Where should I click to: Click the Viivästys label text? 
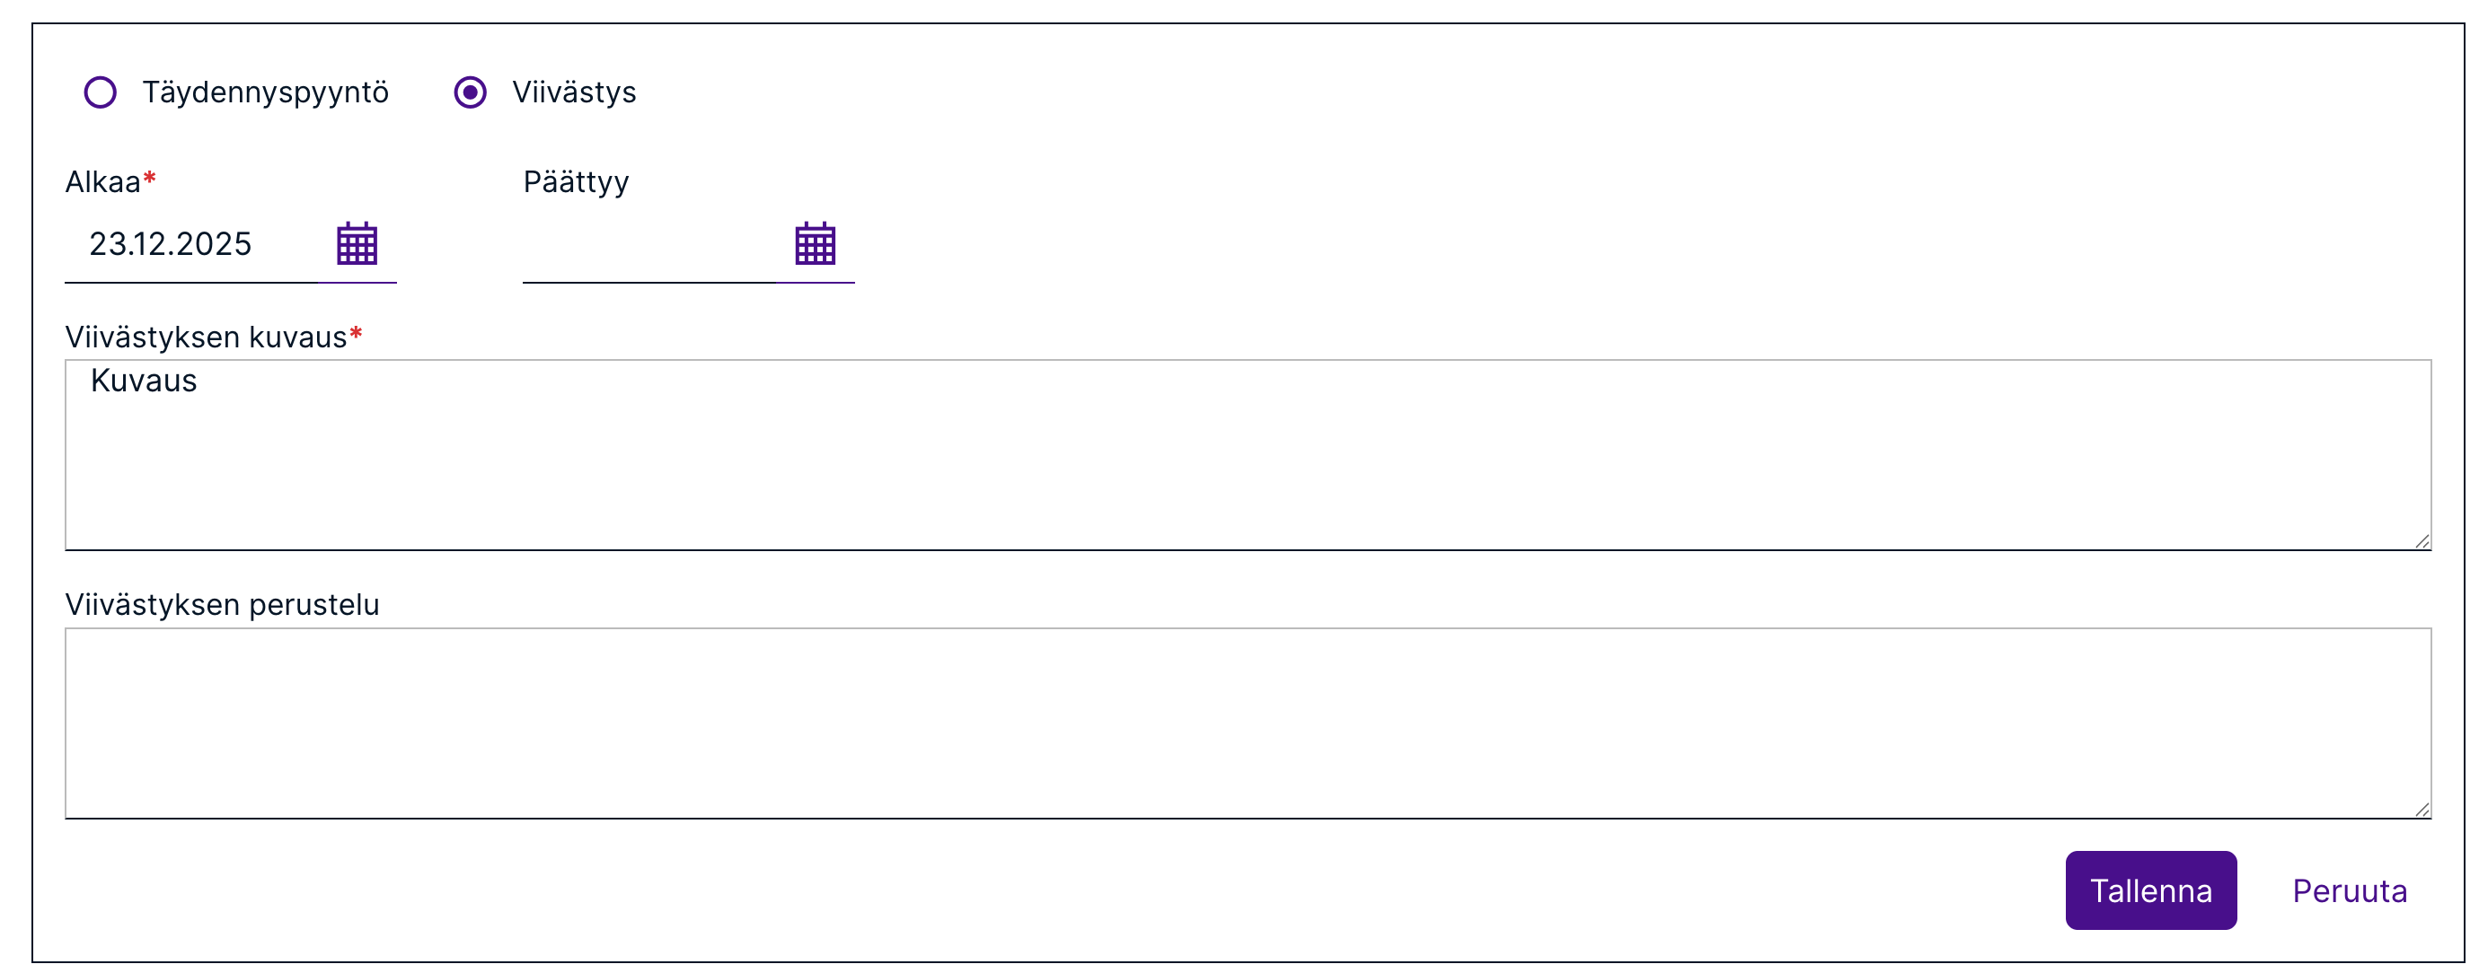click(574, 92)
